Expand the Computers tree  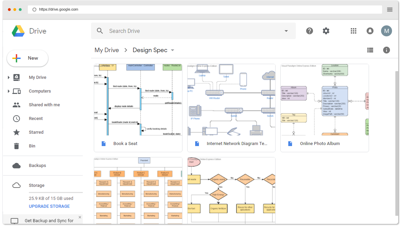[x=9, y=91]
